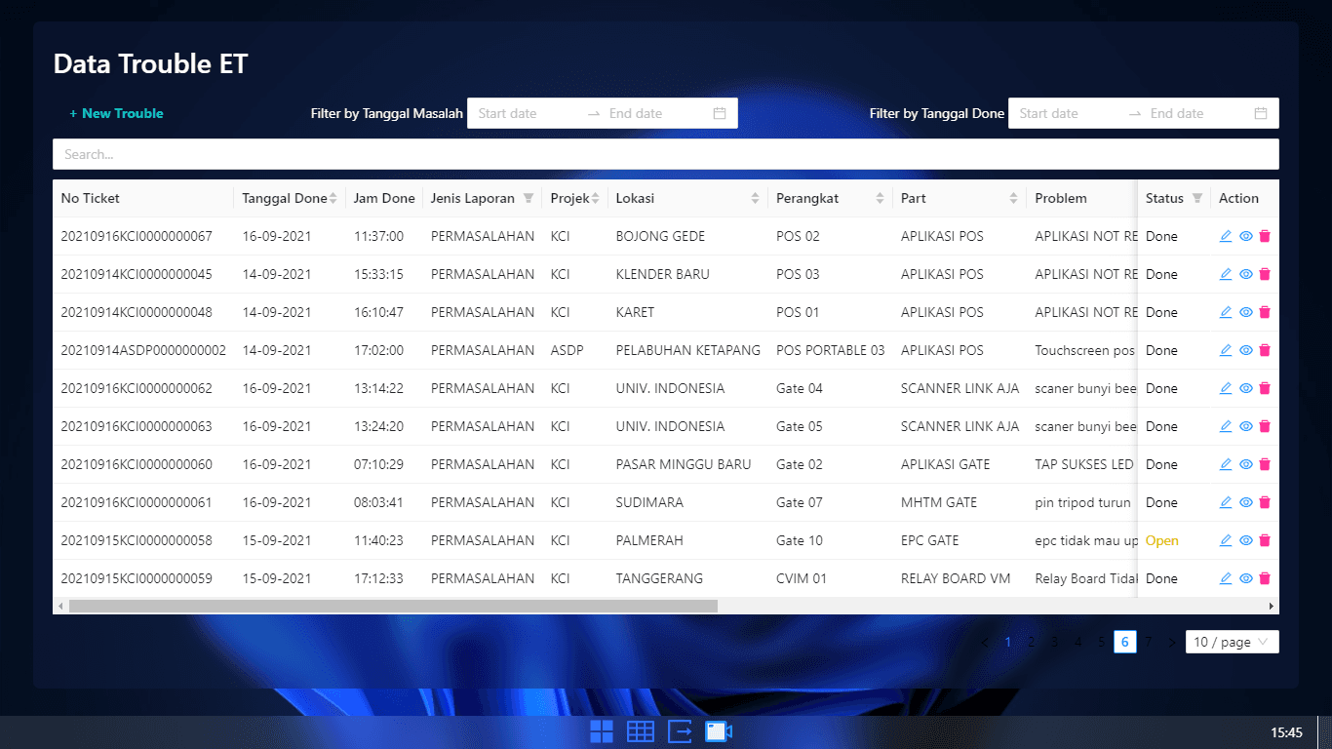View KARET ticket details with eye icon
The image size is (1332, 749).
1245,312
